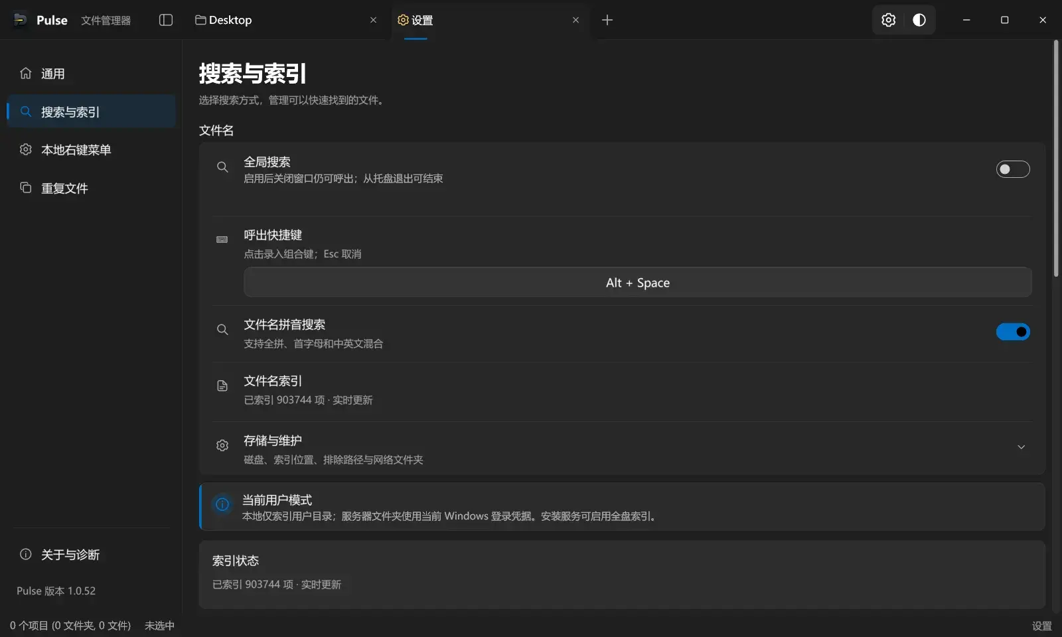
Task: Click the info icon beside 关于与诊断
Action: point(26,554)
